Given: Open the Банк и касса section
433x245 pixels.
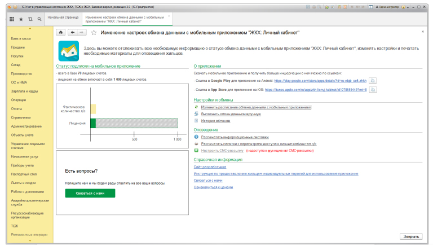Looking at the screenshot, I should point(19,38).
